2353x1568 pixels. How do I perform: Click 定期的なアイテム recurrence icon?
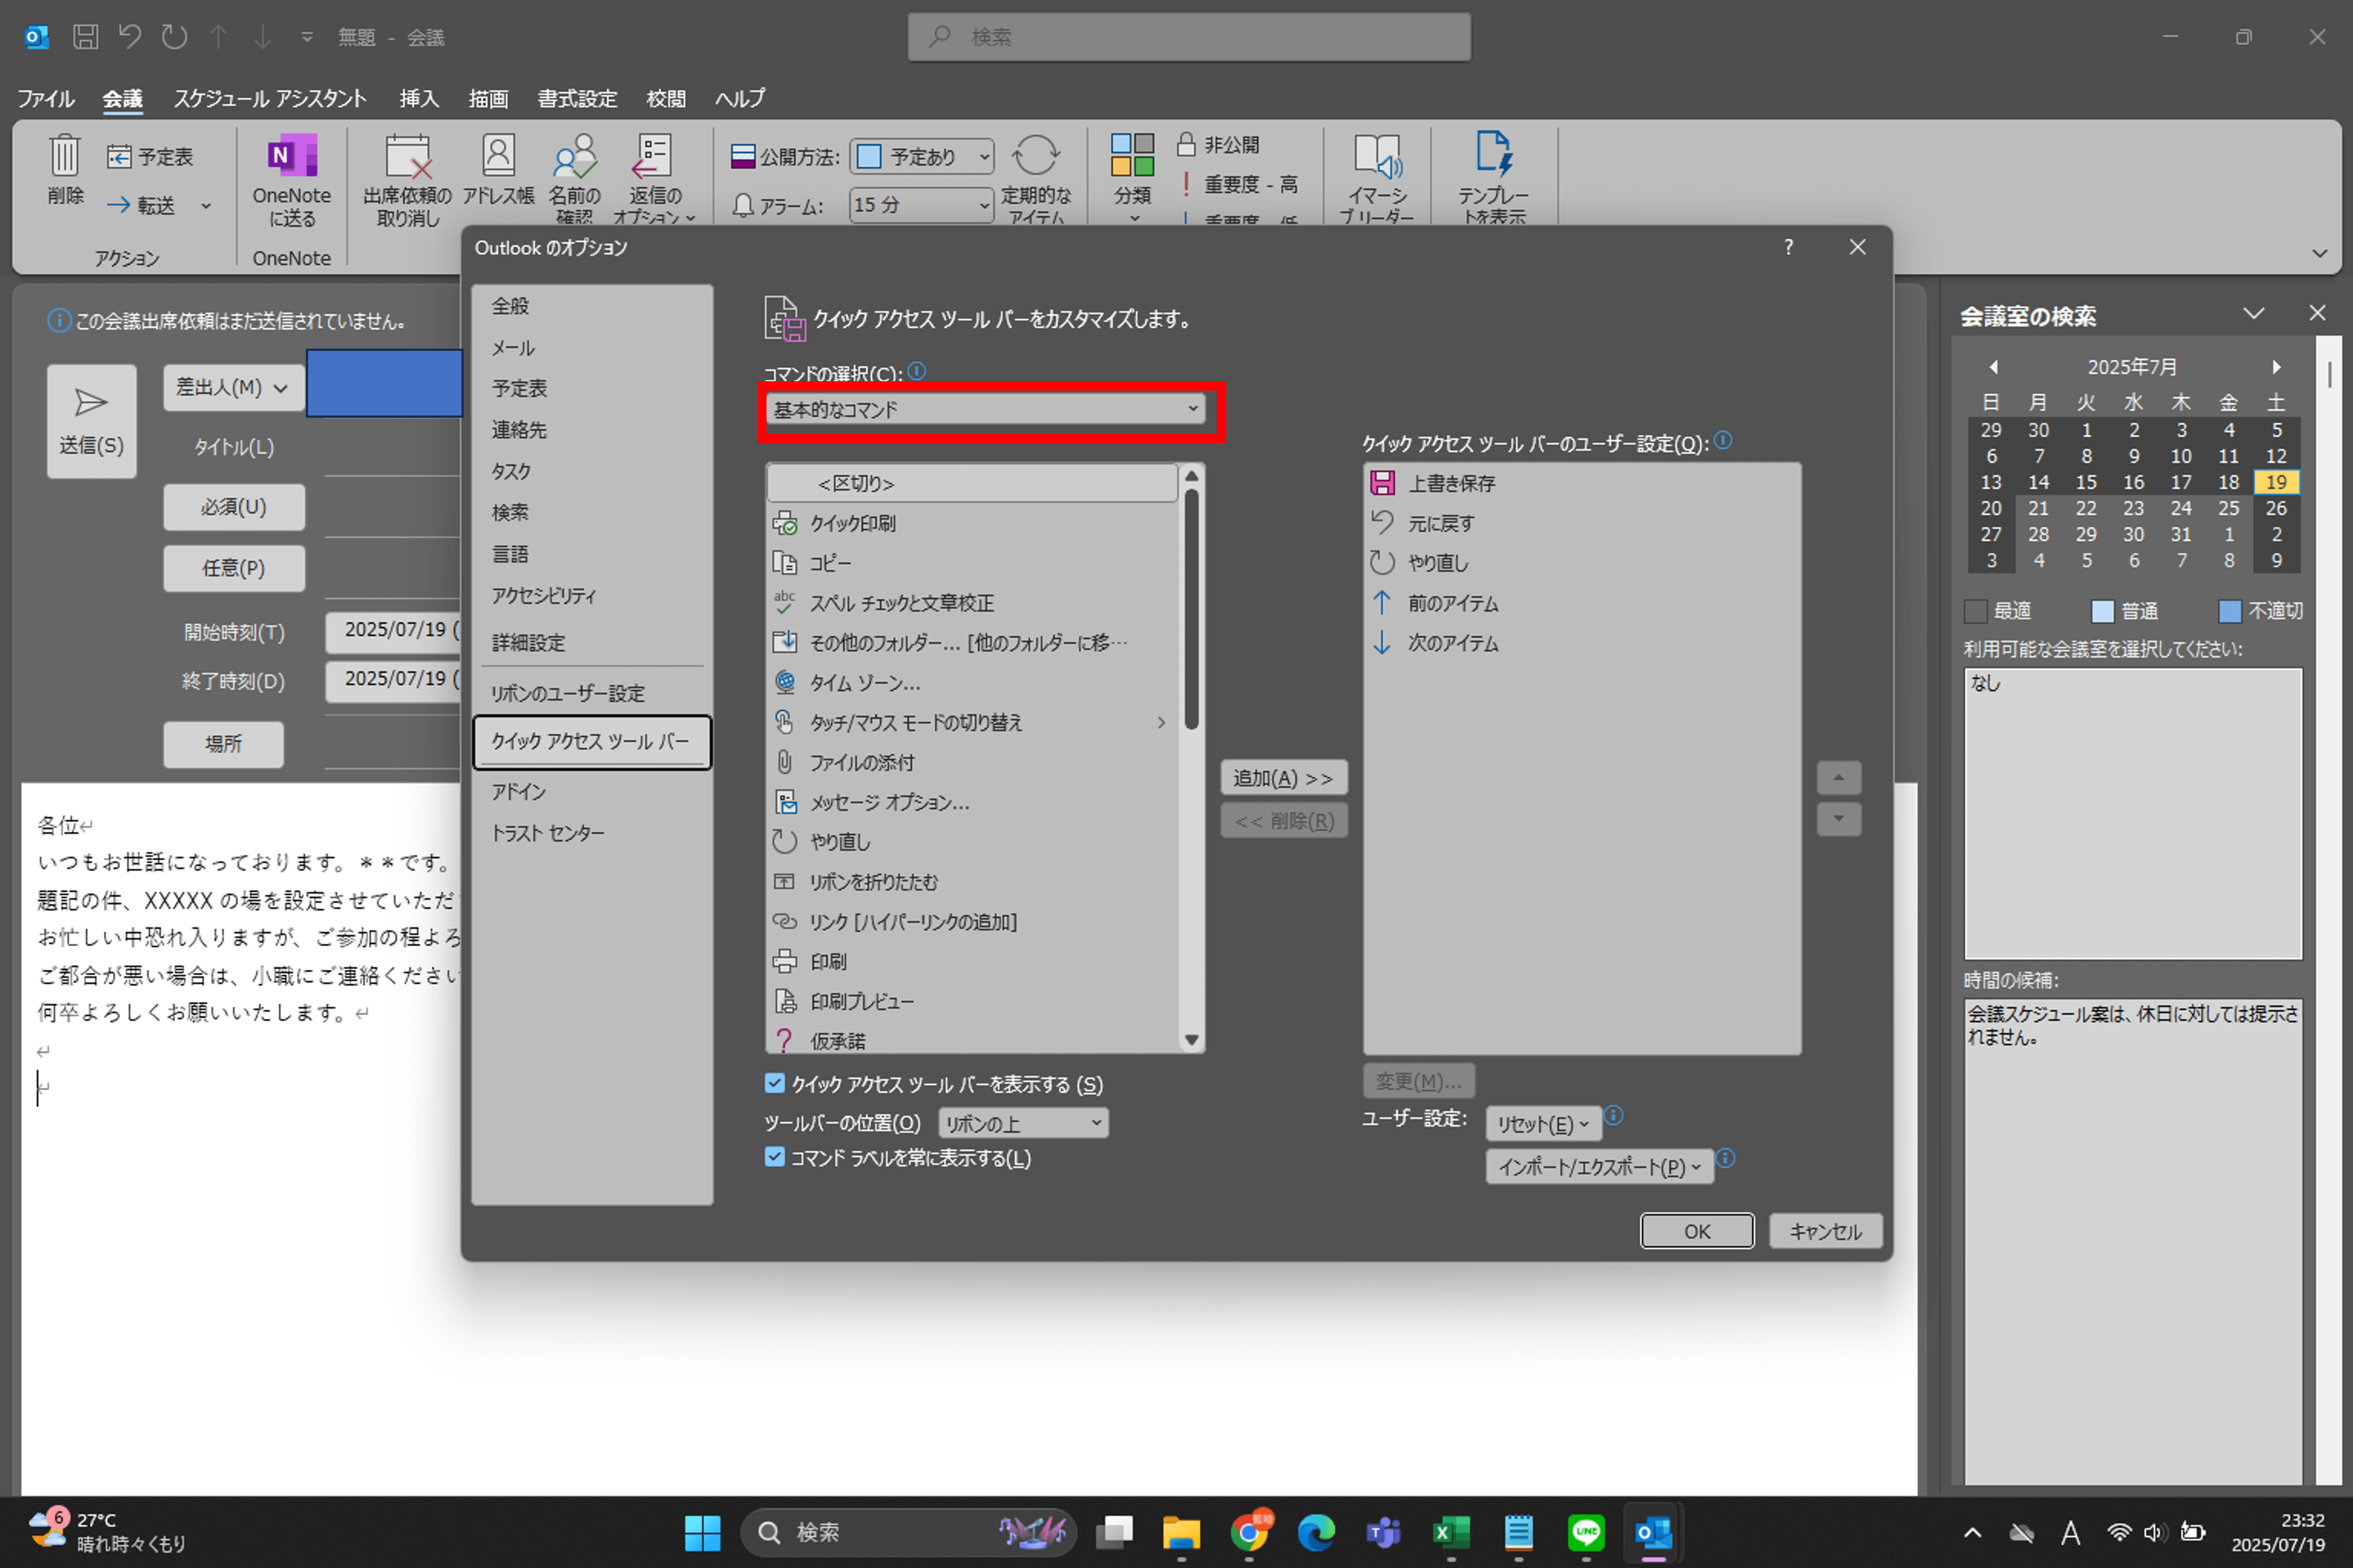click(1035, 156)
